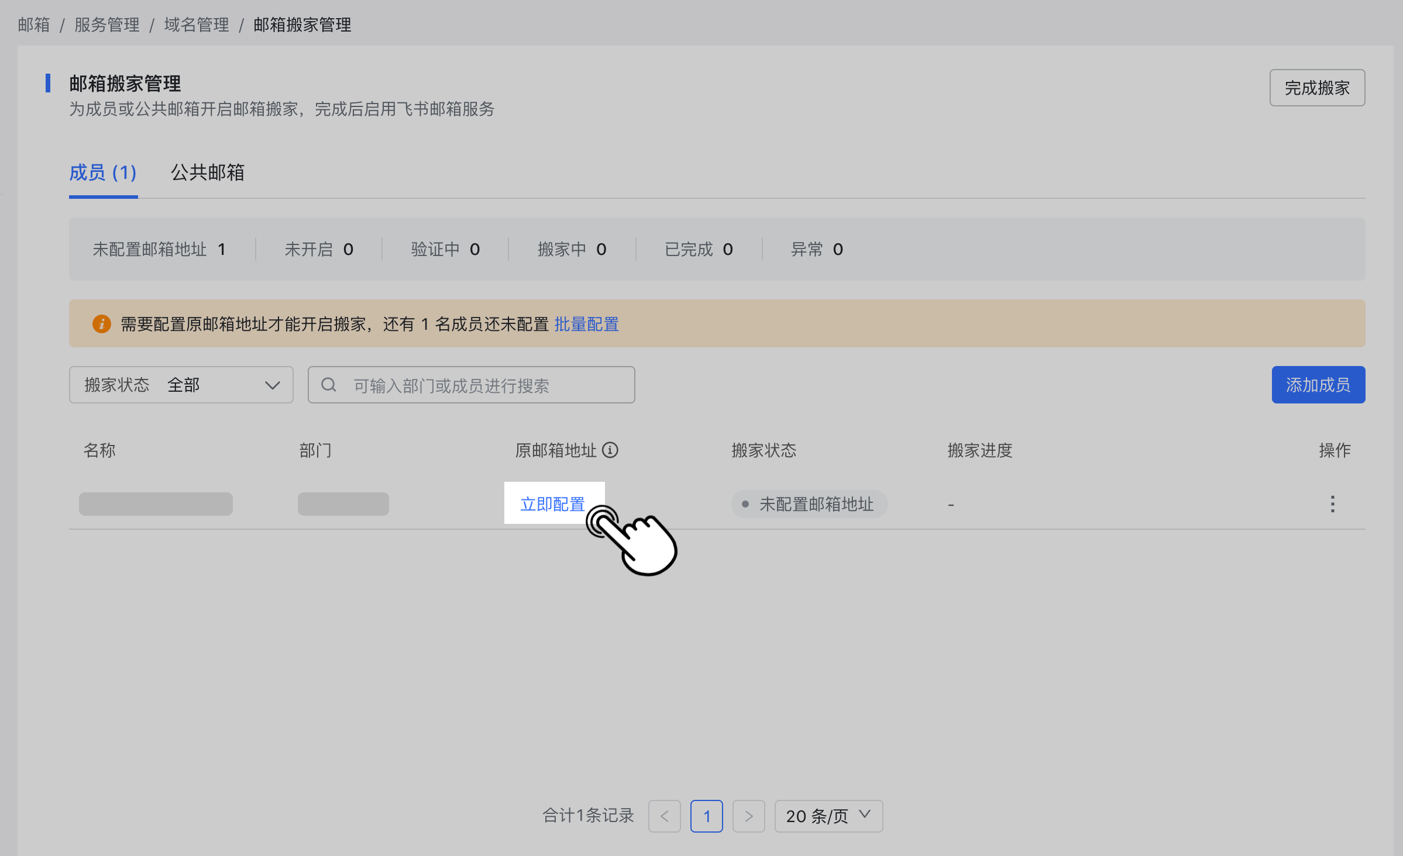
Task: Click the status dot beside 未配置邮箱地址 in table
Action: point(744,504)
